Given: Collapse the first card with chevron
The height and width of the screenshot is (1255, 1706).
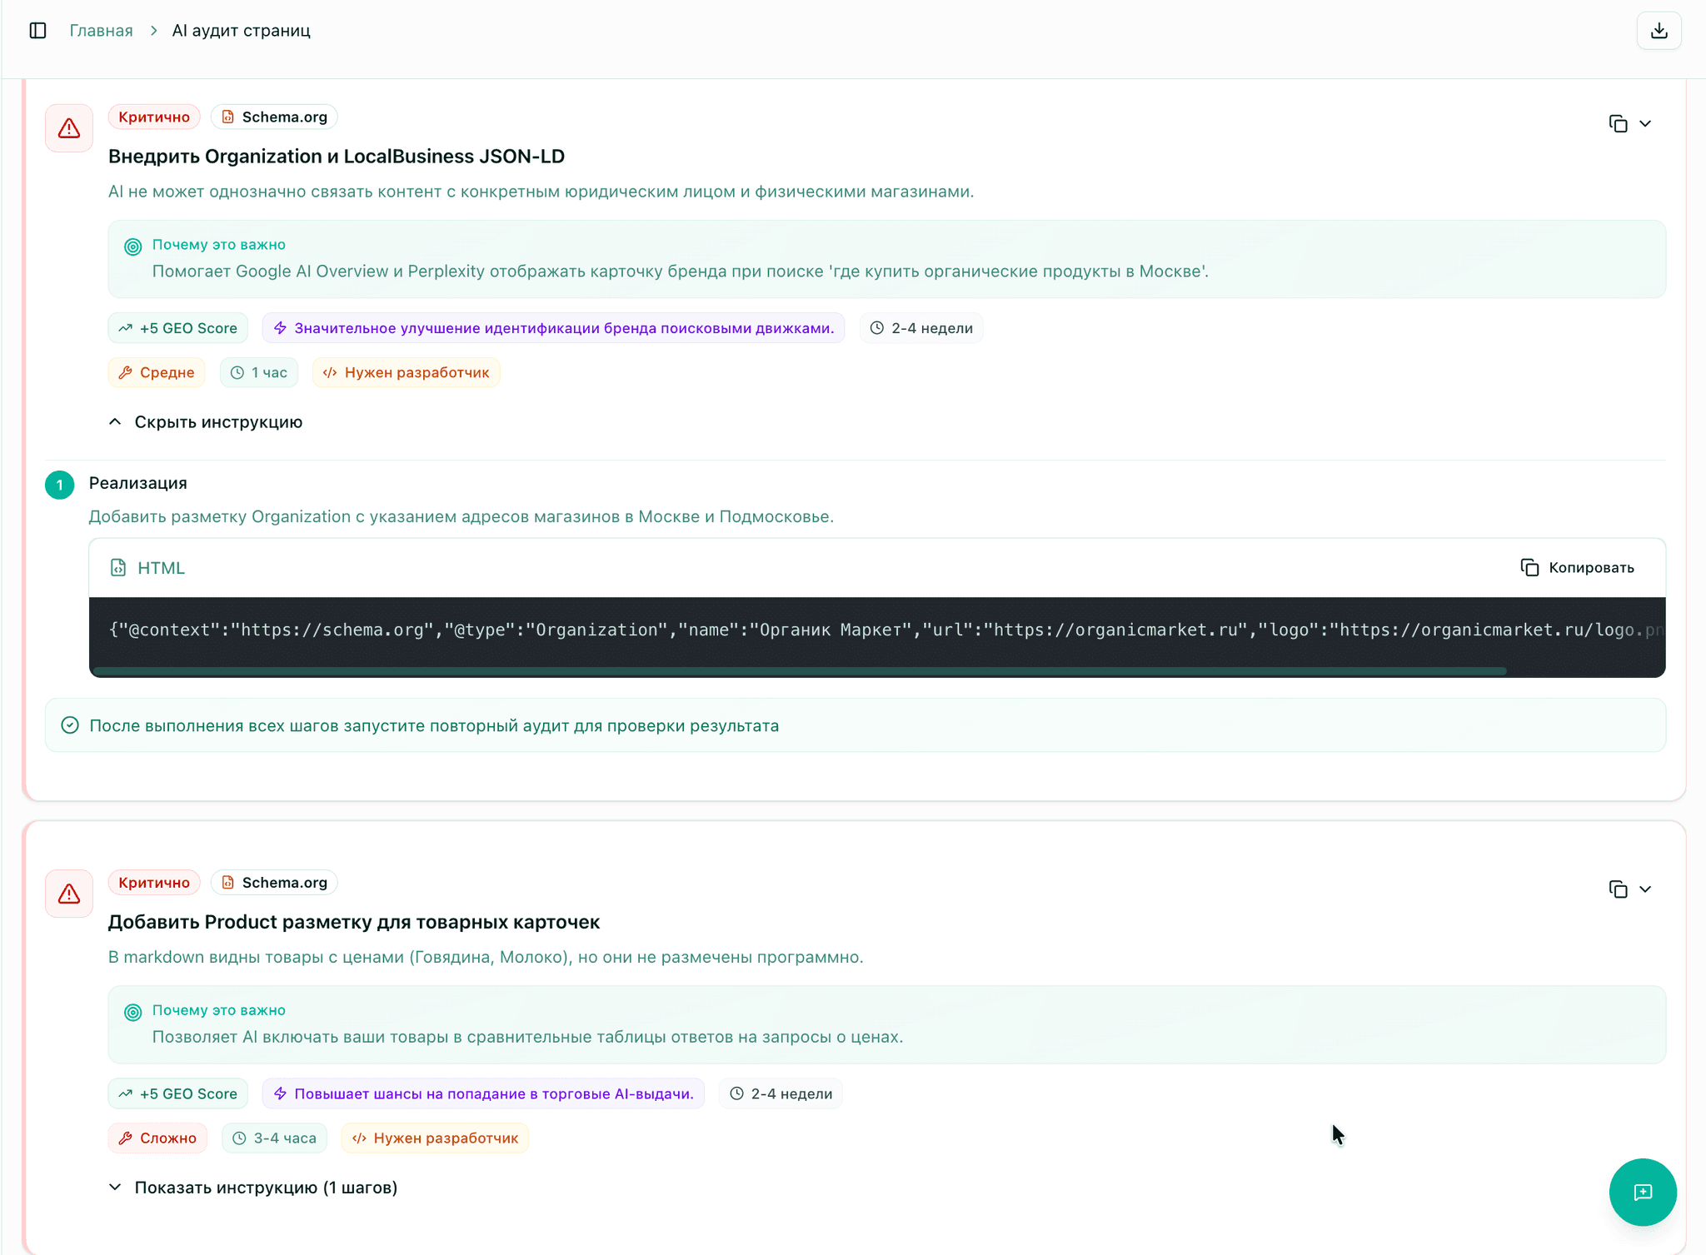Looking at the screenshot, I should (x=1645, y=124).
